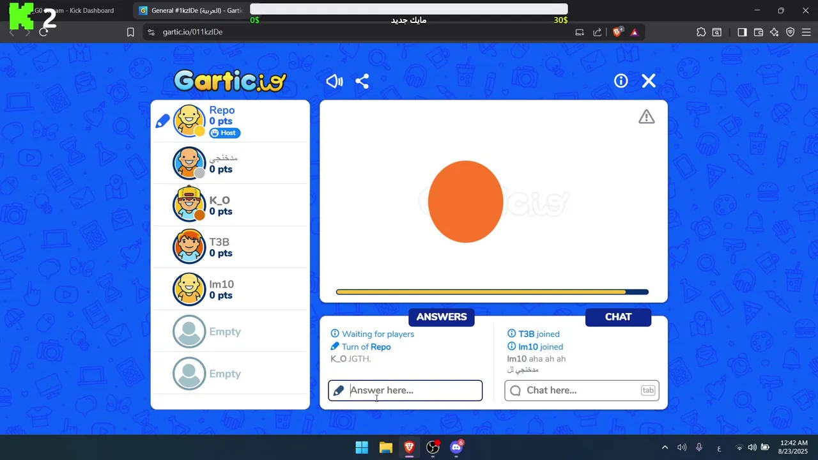Viewport: 818px width, 460px height.
Task: Click Repo's player avatar
Action: tap(189, 121)
